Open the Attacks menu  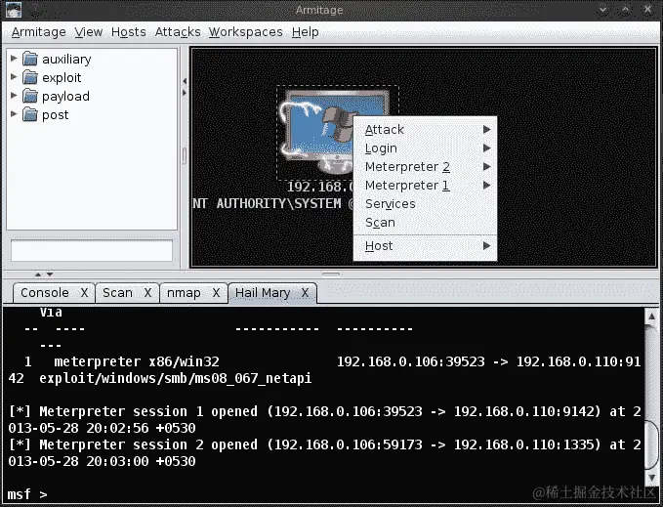tap(178, 32)
